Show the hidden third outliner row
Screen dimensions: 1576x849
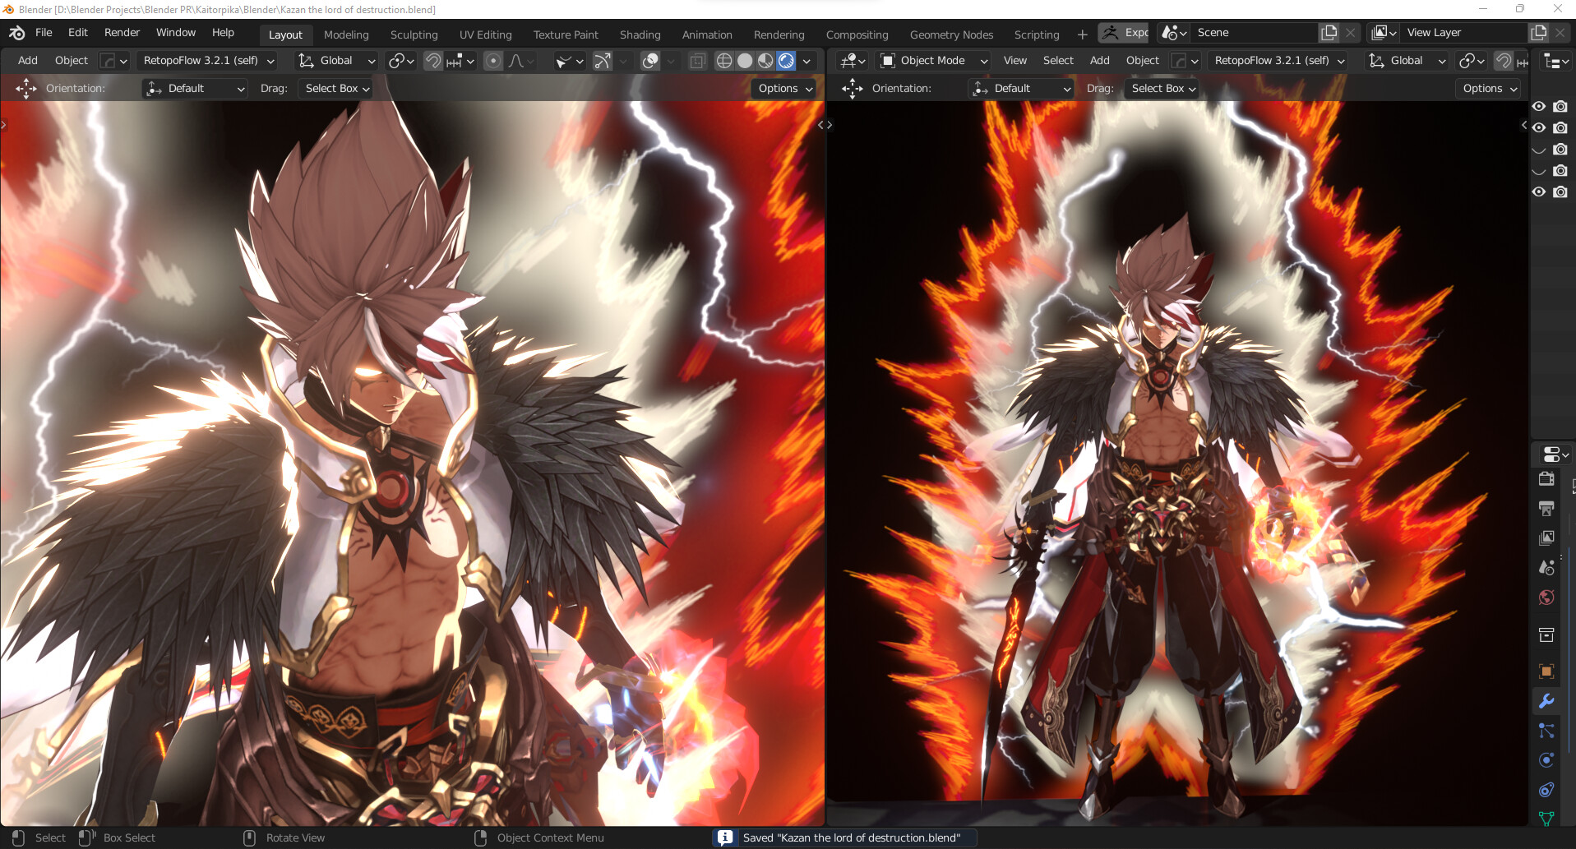tap(1539, 150)
